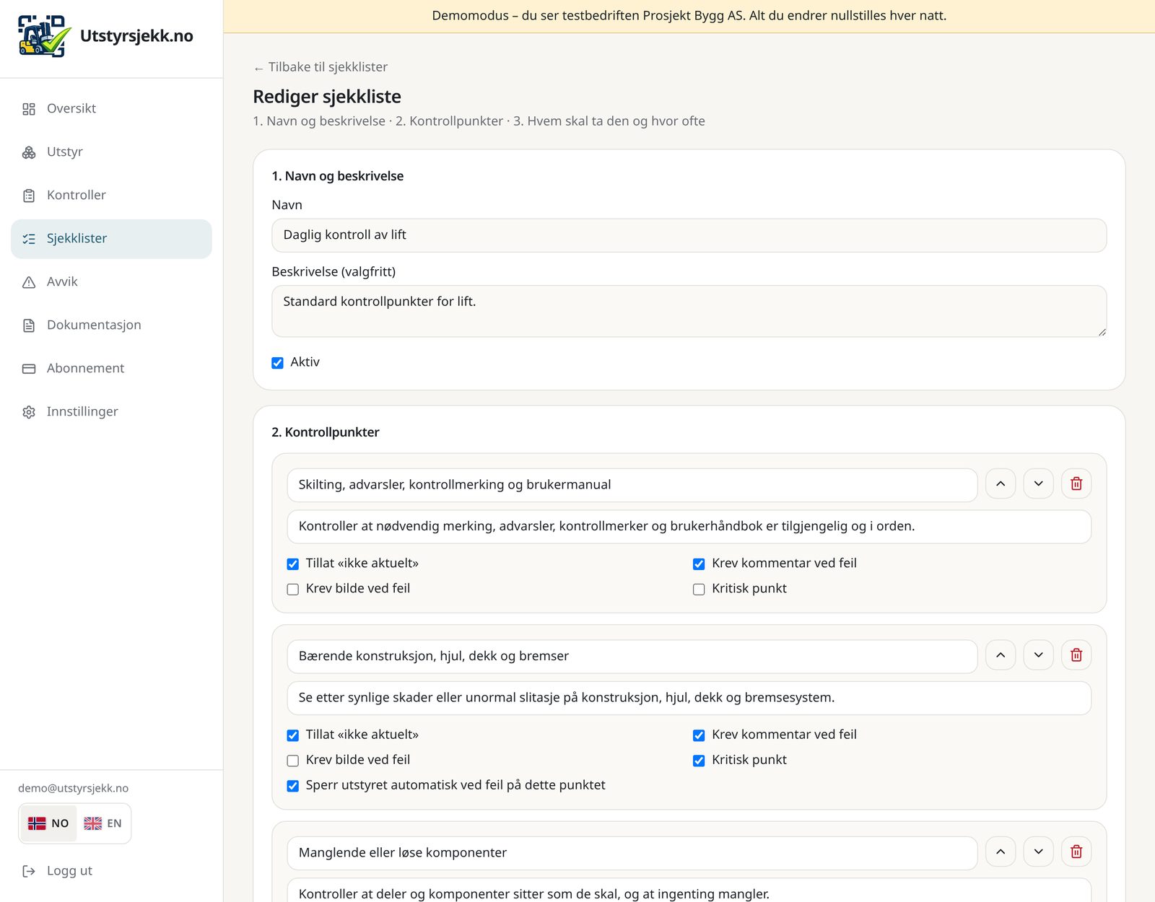Screen dimensions: 1155x902
Task: Click the Oversikt dashboard icon
Action: pyautogui.click(x=29, y=109)
